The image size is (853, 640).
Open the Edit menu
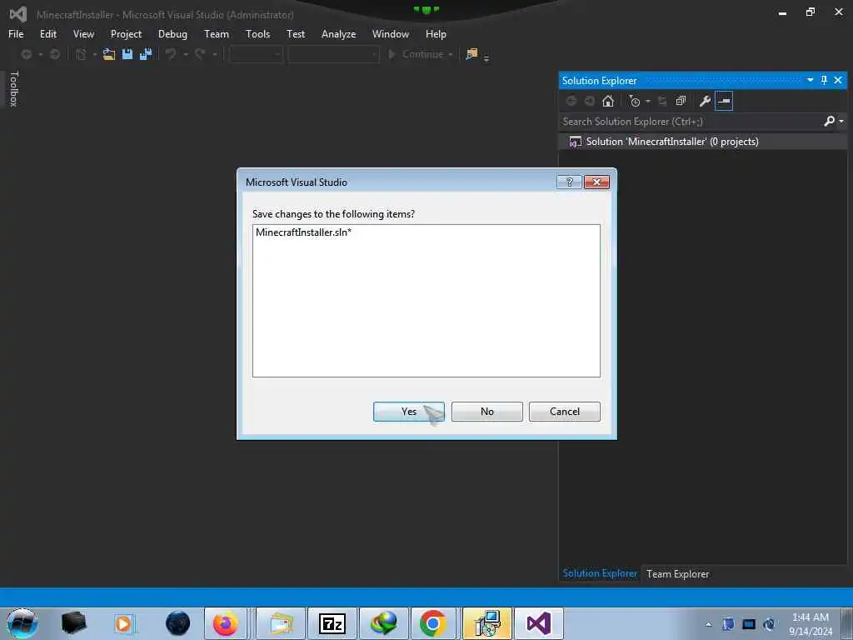coord(47,33)
